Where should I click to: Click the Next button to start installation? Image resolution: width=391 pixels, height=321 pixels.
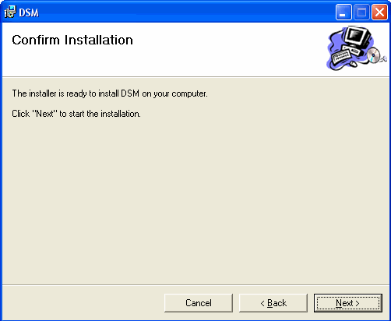[x=348, y=303]
